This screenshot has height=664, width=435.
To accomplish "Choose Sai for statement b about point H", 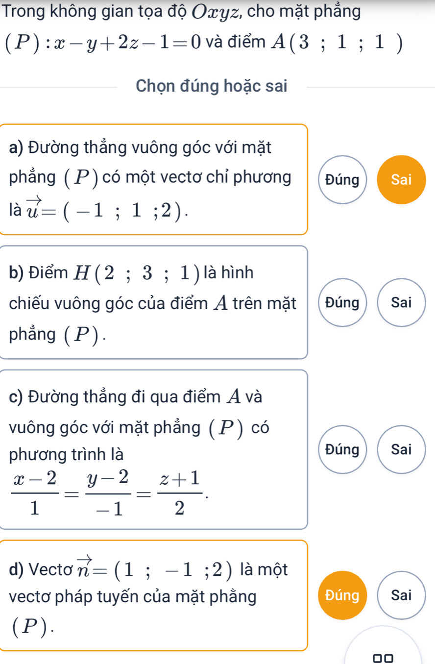I will pyautogui.click(x=401, y=302).
